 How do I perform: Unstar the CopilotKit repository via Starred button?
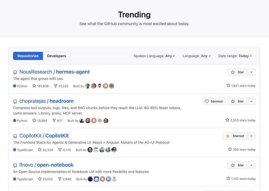click(x=235, y=136)
